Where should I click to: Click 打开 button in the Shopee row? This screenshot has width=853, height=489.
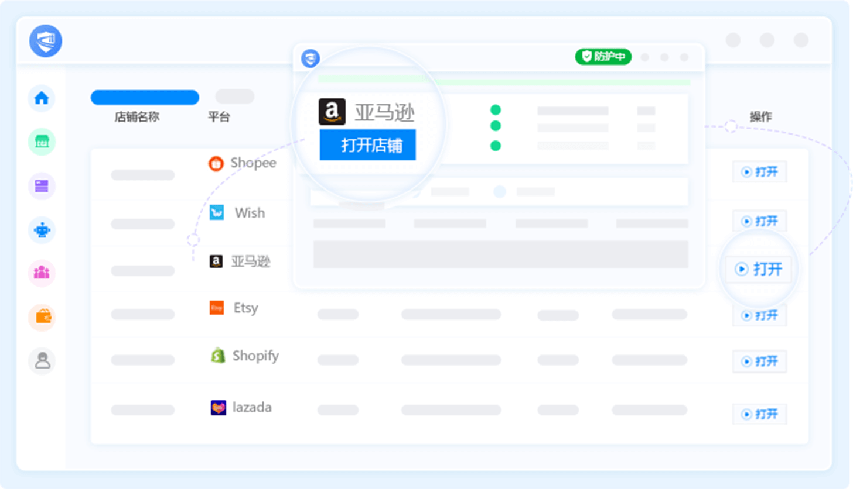click(759, 172)
